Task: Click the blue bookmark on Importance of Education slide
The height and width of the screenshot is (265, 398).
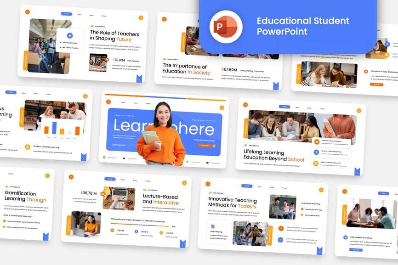Action: click(276, 85)
